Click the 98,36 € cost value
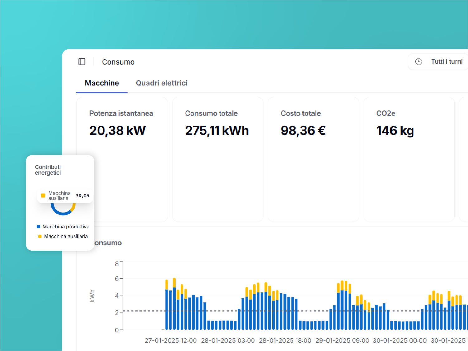This screenshot has height=351, width=468. tap(303, 131)
